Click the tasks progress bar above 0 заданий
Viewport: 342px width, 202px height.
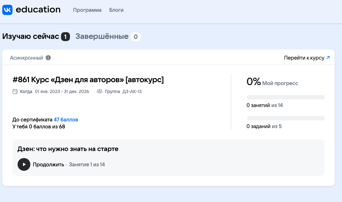[x=286, y=118]
